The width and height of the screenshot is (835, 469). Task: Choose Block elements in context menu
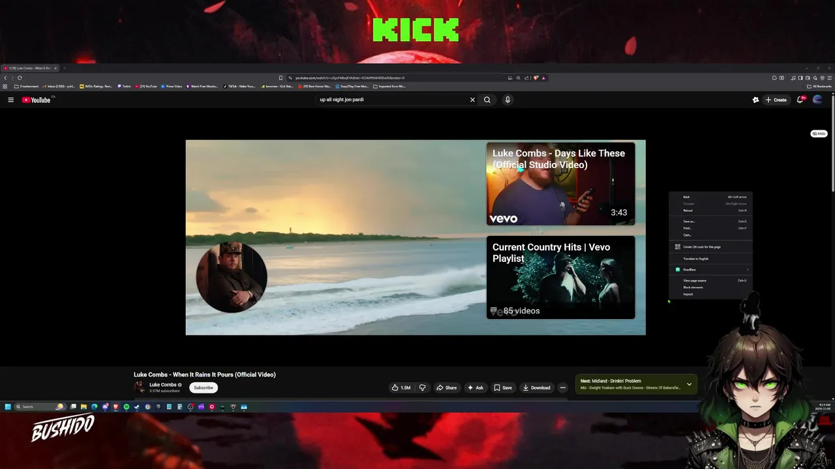pyautogui.click(x=711, y=287)
